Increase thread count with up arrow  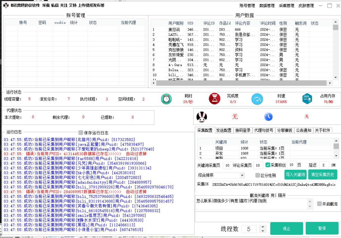click(x=263, y=227)
